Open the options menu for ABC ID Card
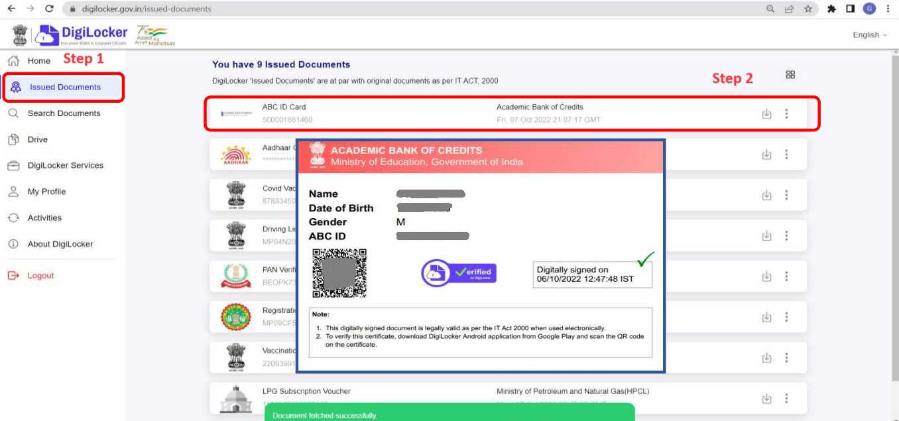 pyautogui.click(x=786, y=113)
